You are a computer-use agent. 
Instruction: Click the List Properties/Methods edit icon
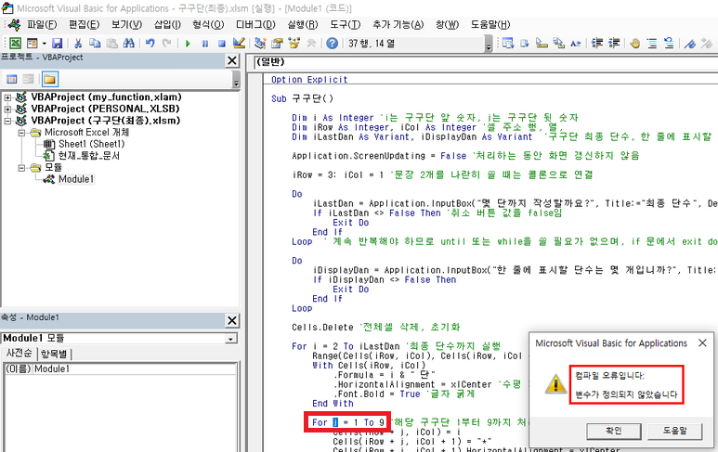(x=508, y=44)
